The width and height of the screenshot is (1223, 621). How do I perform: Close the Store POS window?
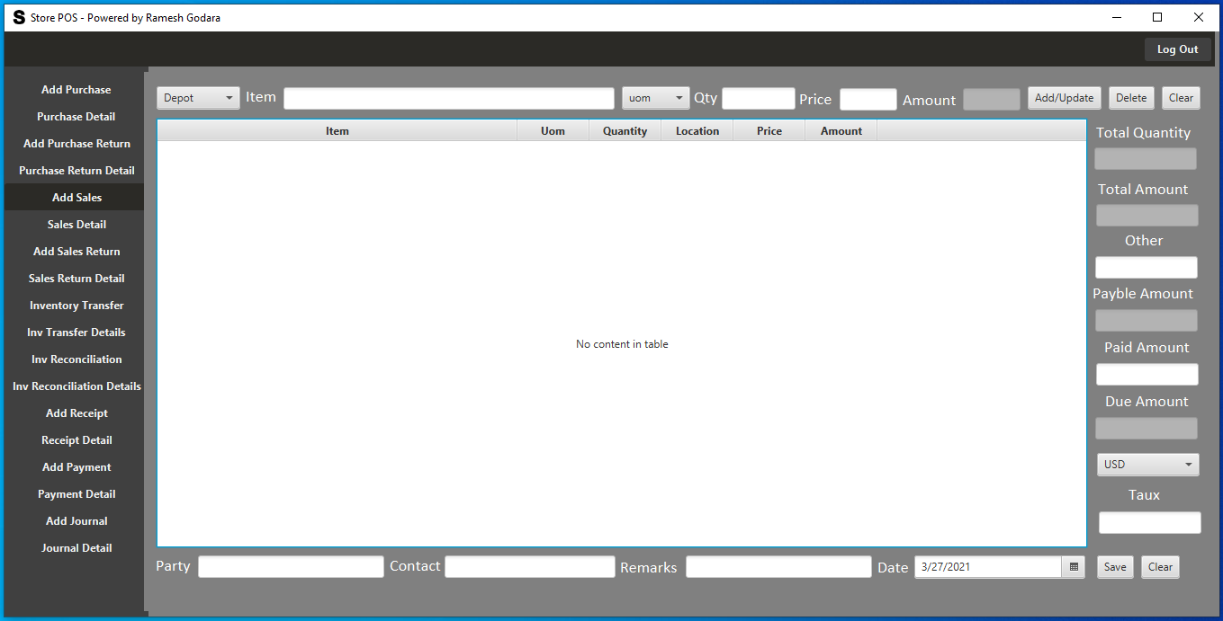1199,17
